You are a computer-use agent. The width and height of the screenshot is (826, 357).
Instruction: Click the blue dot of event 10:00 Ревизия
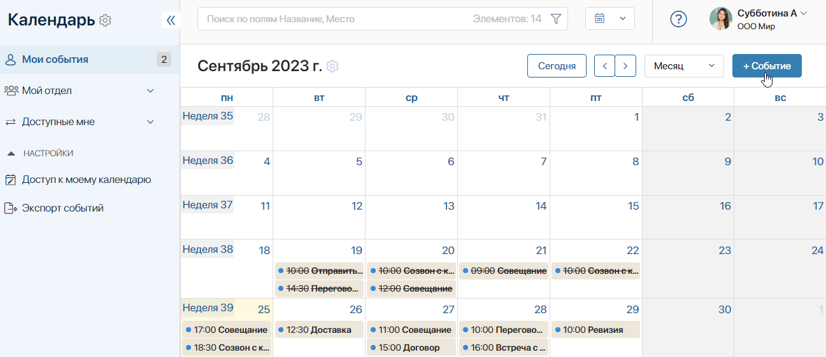point(558,330)
